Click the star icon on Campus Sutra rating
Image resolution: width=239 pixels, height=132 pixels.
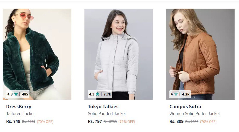click(x=176, y=94)
